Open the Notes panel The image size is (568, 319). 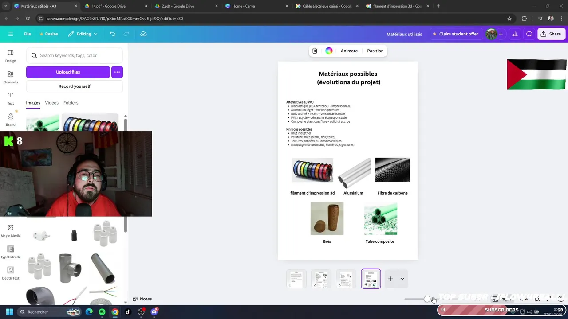142,299
